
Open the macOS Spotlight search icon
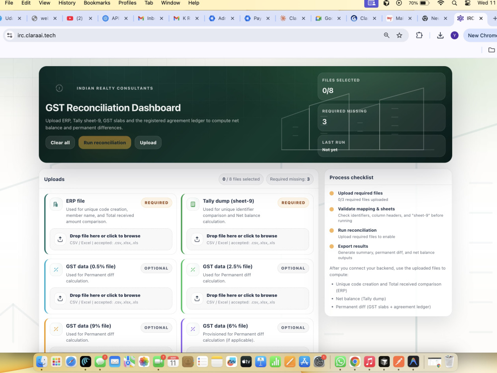pos(454,3)
